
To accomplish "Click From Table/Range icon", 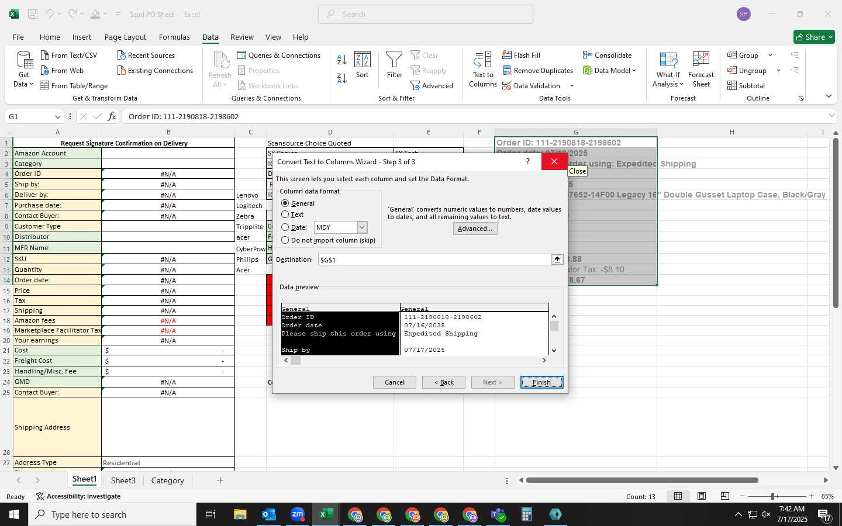I will pos(44,85).
